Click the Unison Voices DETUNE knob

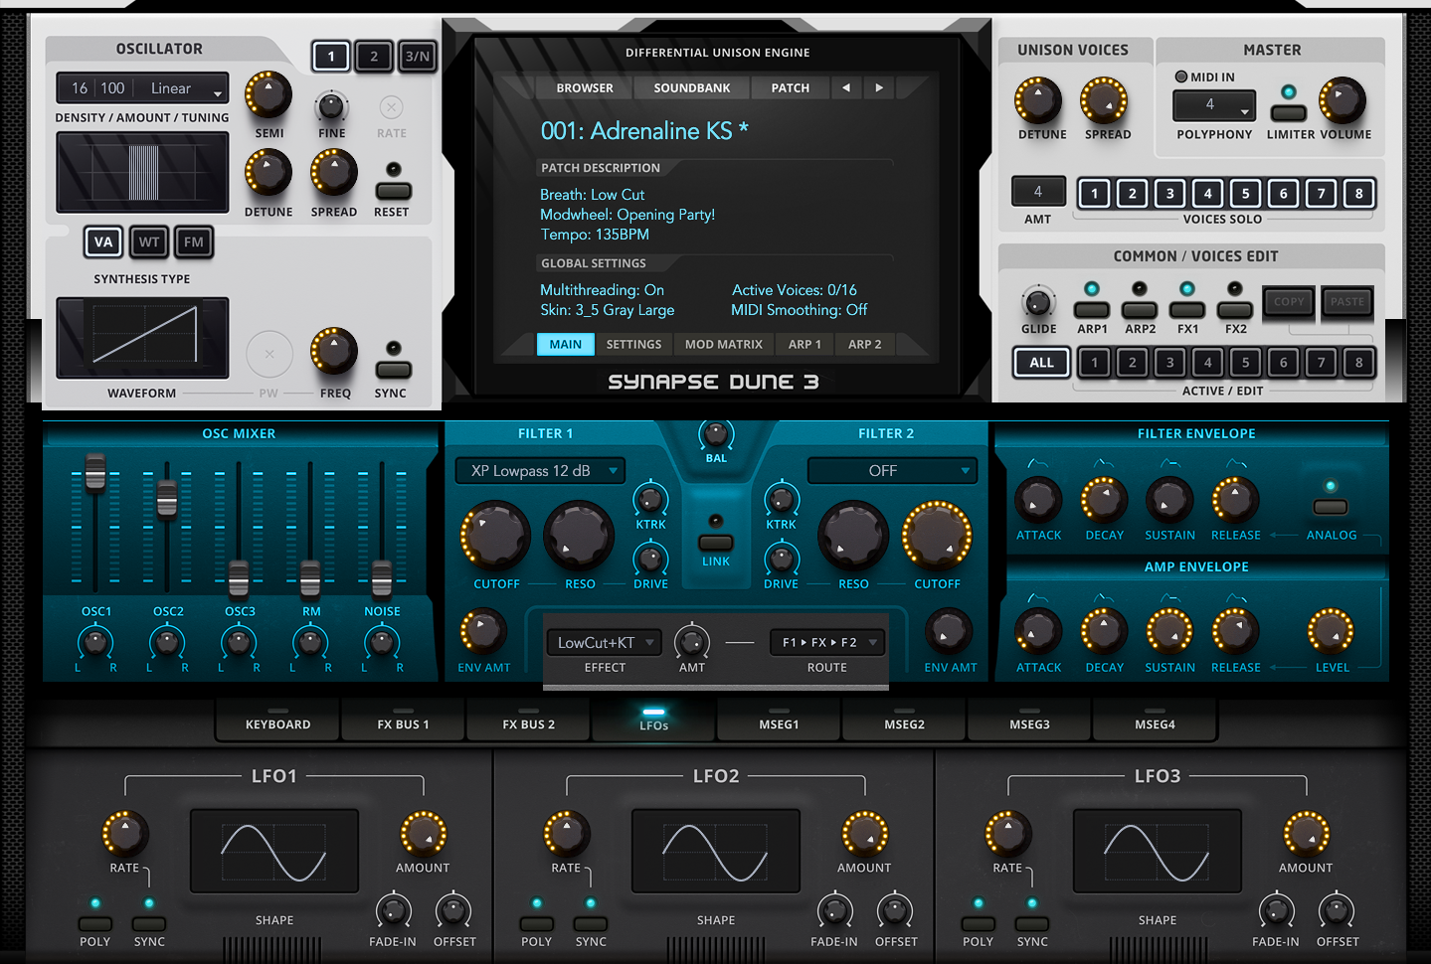point(1038,100)
